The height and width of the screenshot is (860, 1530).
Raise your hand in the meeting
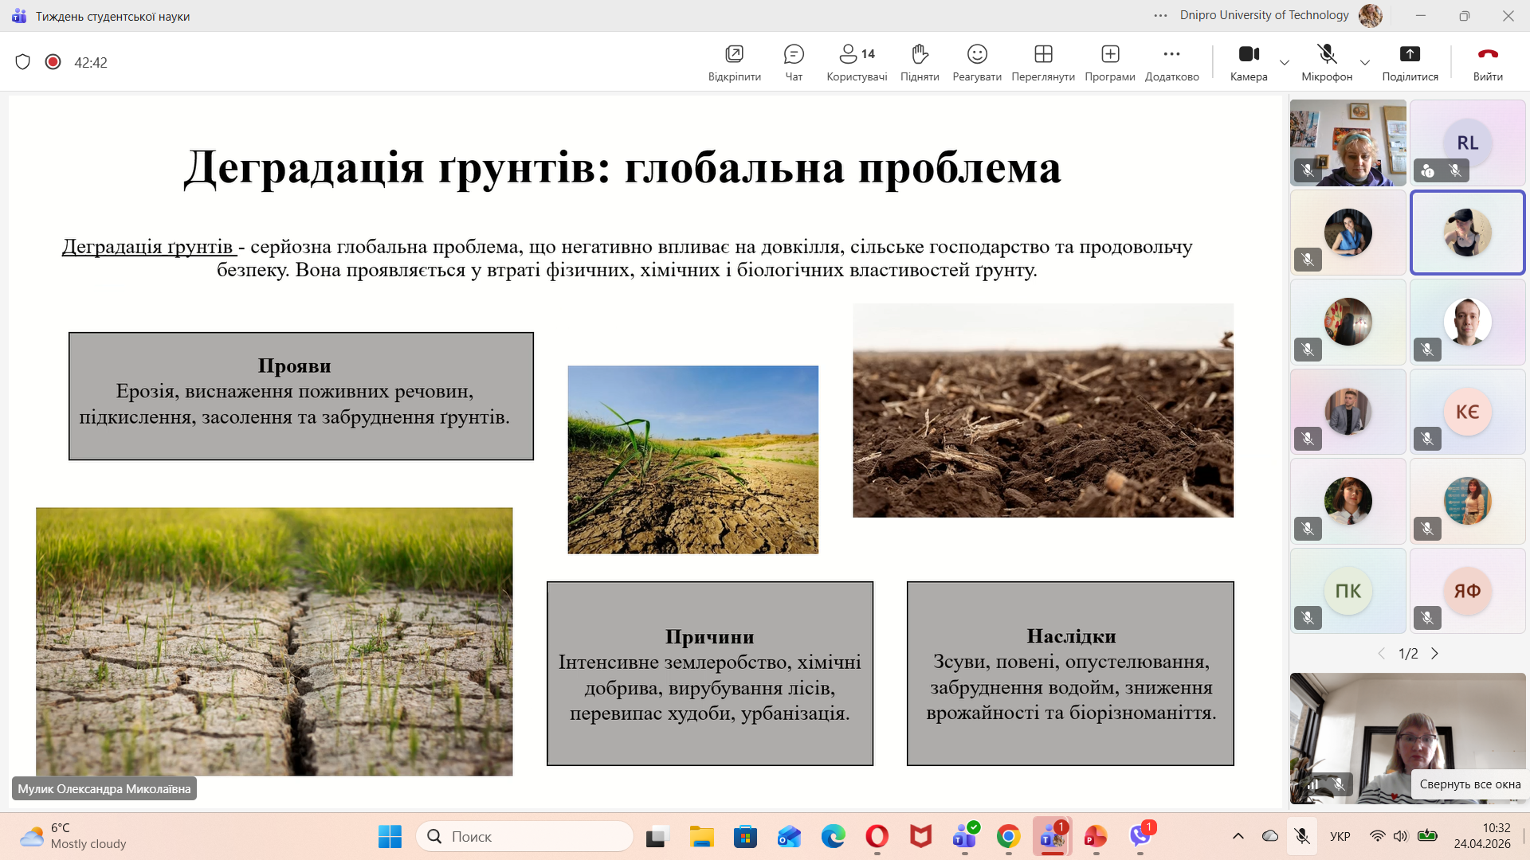[x=920, y=62]
